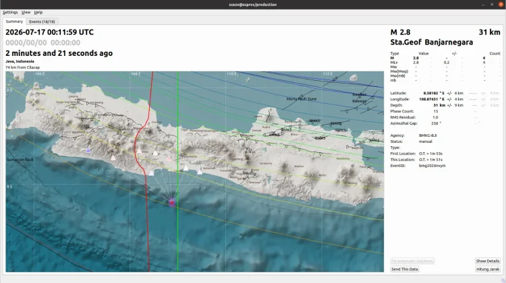The height and width of the screenshot is (283, 506).
Task: Open the Settings menu
Action: click(x=10, y=12)
